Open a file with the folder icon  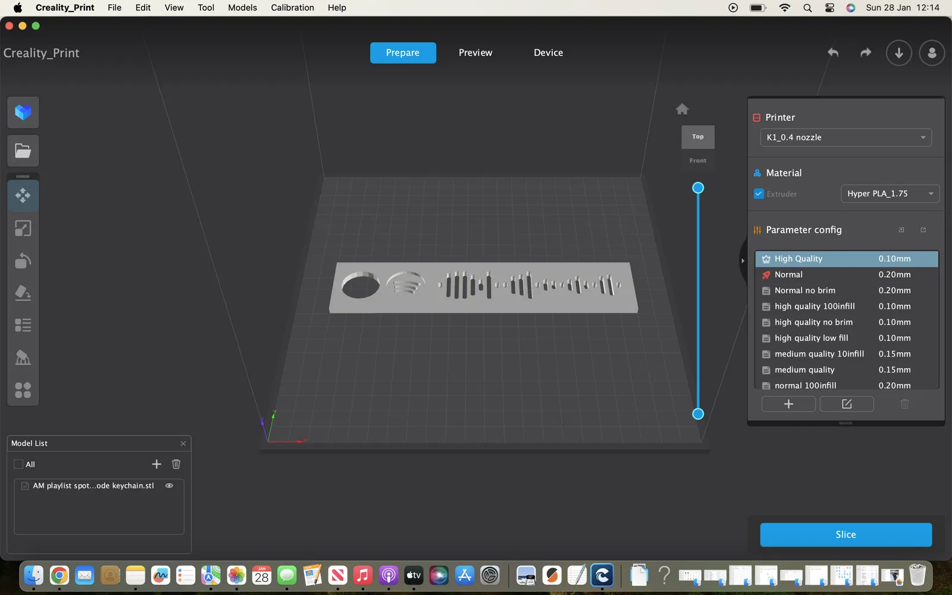pyautogui.click(x=23, y=151)
